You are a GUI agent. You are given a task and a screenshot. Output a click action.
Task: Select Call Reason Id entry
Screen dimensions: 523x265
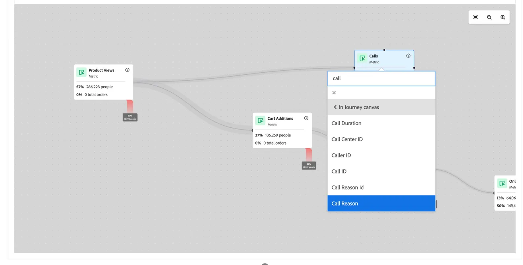point(381,188)
